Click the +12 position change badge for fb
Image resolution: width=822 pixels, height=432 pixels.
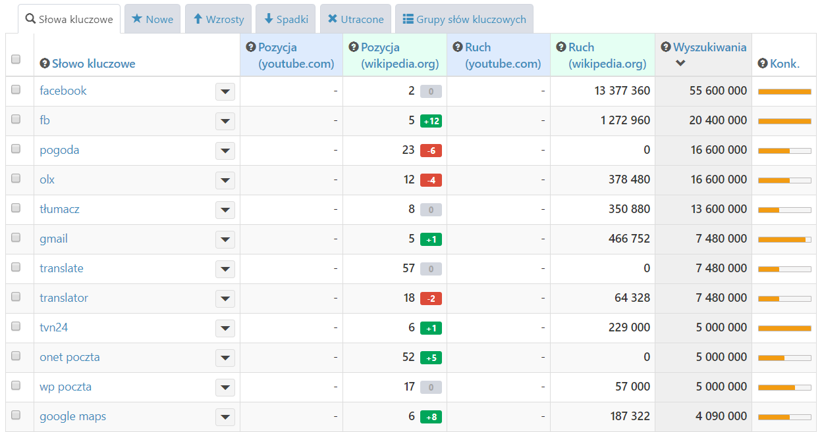[x=431, y=121]
